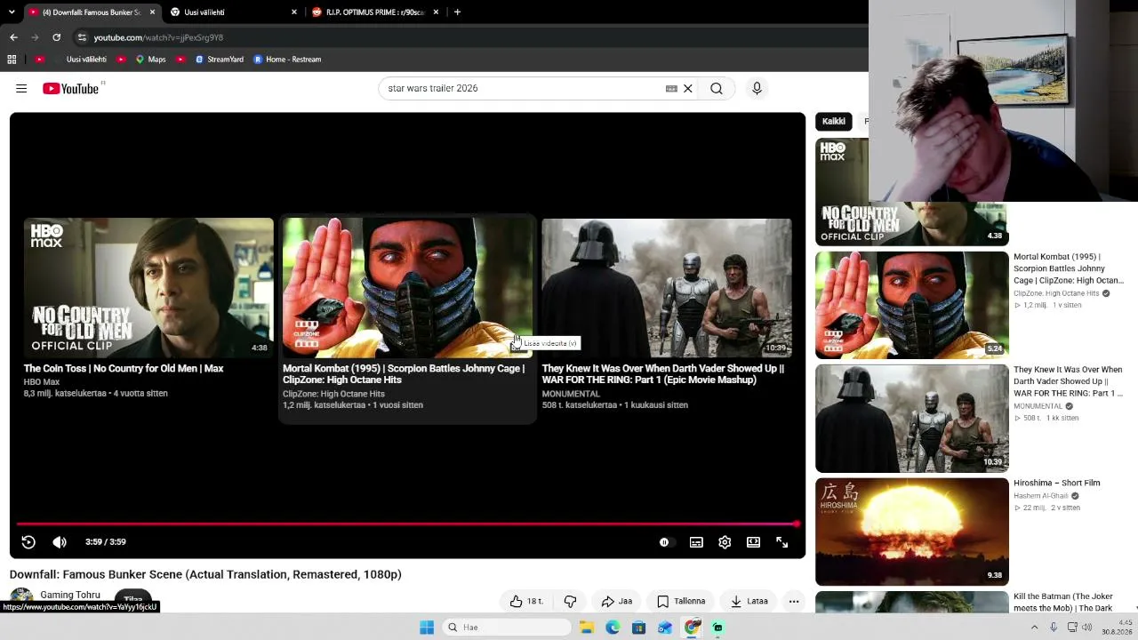Open the taskbar clock and date
This screenshot has width=1138, height=640.
click(x=1118, y=628)
